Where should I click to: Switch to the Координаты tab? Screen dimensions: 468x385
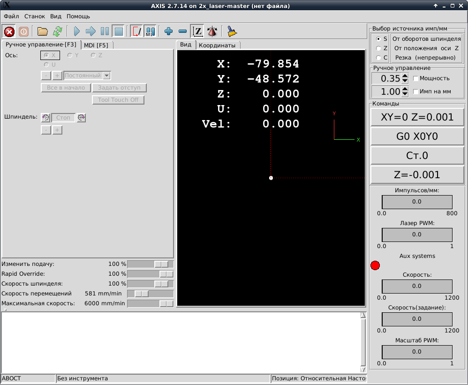217,45
